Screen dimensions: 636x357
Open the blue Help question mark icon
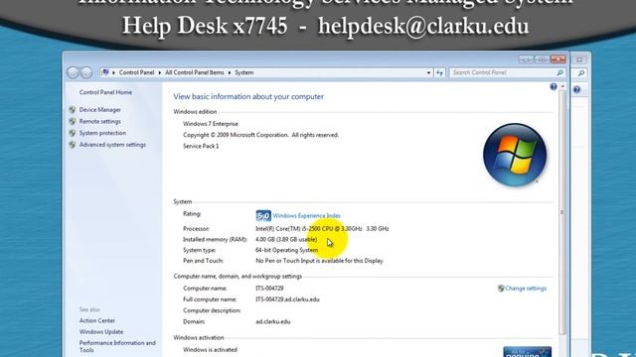pos(554,86)
